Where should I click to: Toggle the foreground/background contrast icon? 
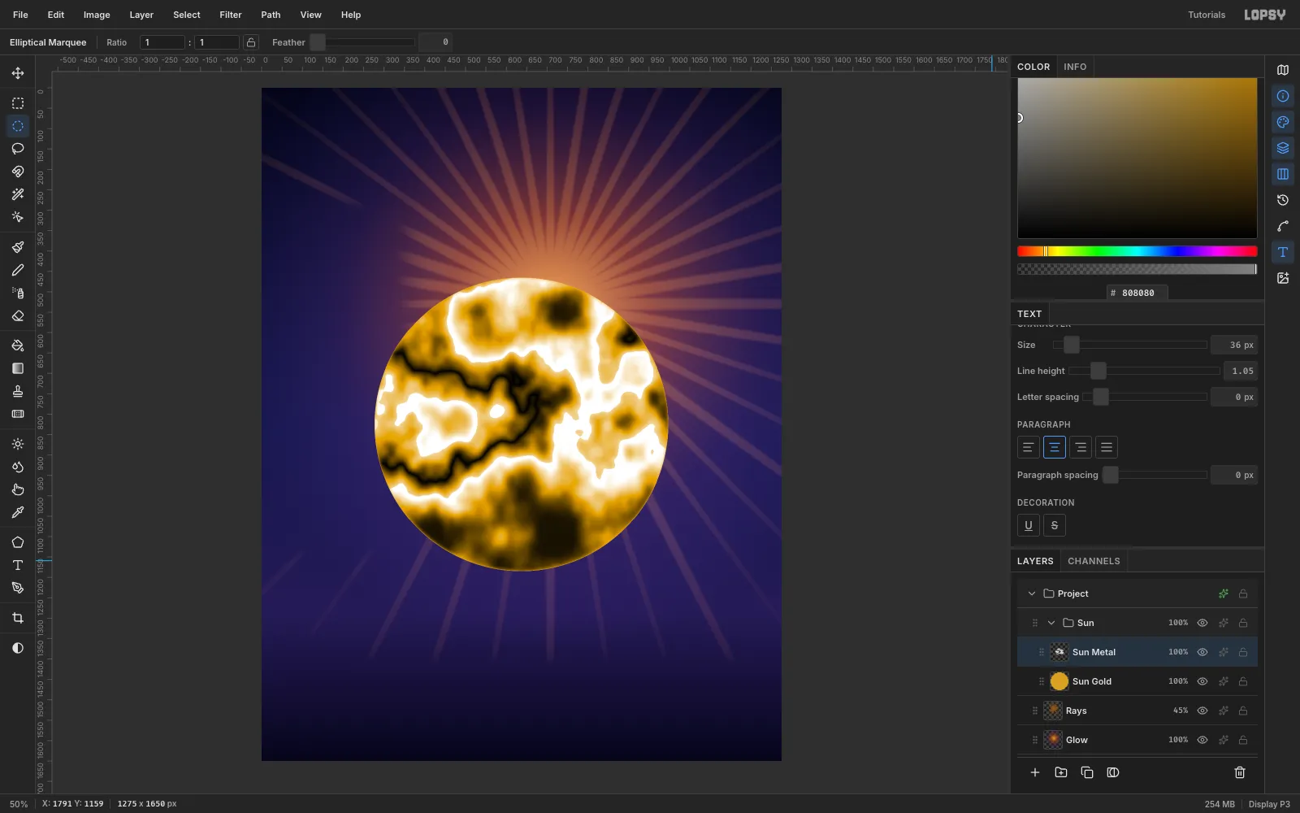point(18,648)
